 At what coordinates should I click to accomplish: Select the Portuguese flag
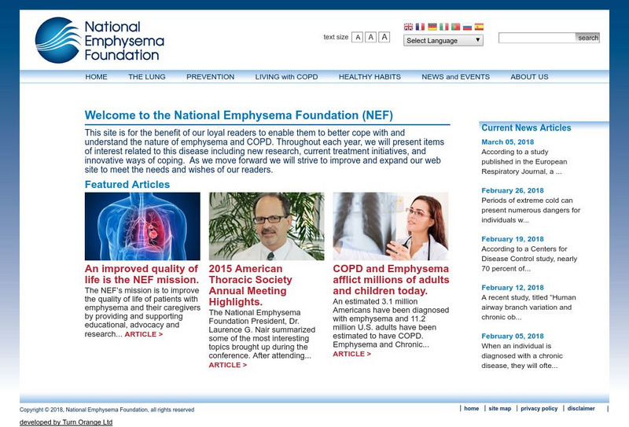[x=456, y=27]
